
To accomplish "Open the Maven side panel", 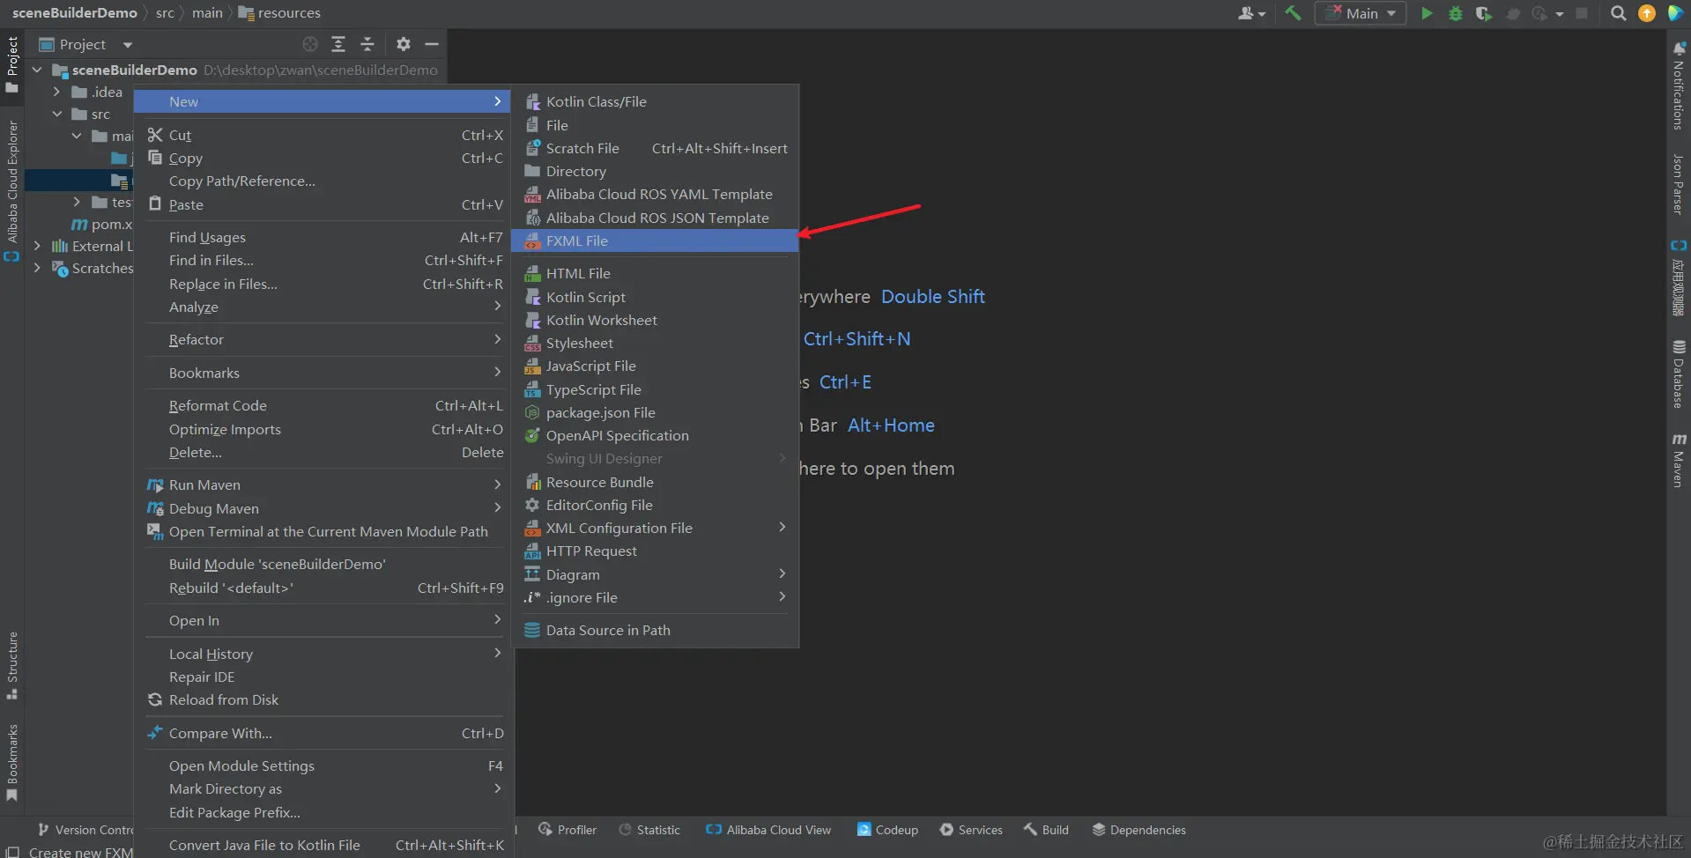I will click(1678, 460).
